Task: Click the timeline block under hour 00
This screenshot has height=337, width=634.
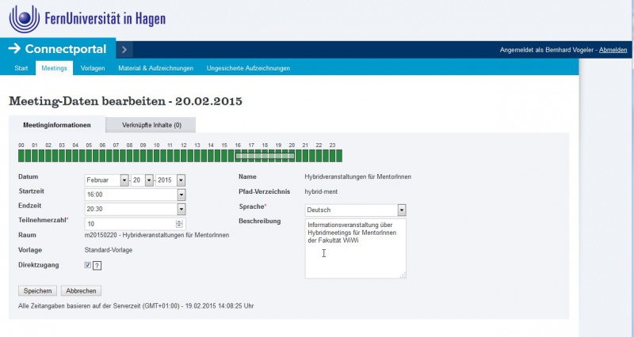Action: pos(21,156)
